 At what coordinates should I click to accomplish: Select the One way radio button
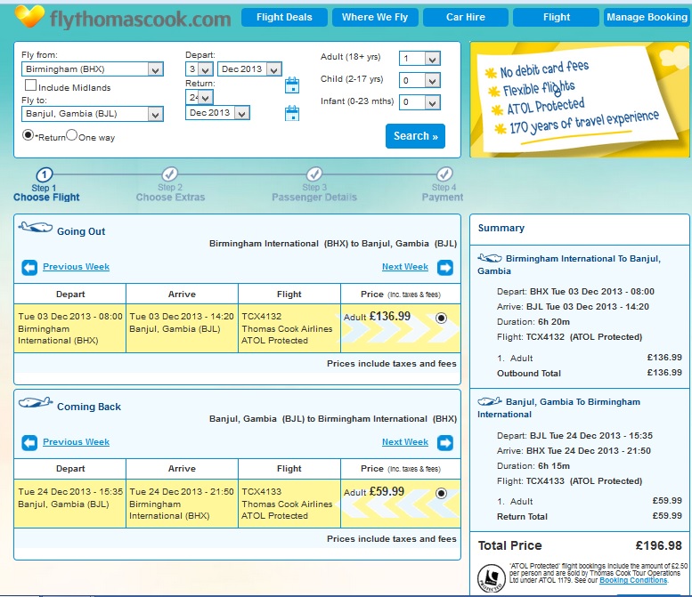[x=71, y=135]
